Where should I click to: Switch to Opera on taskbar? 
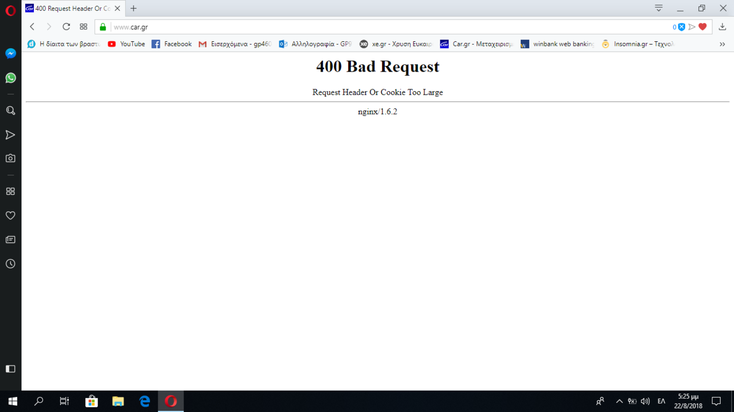171,401
